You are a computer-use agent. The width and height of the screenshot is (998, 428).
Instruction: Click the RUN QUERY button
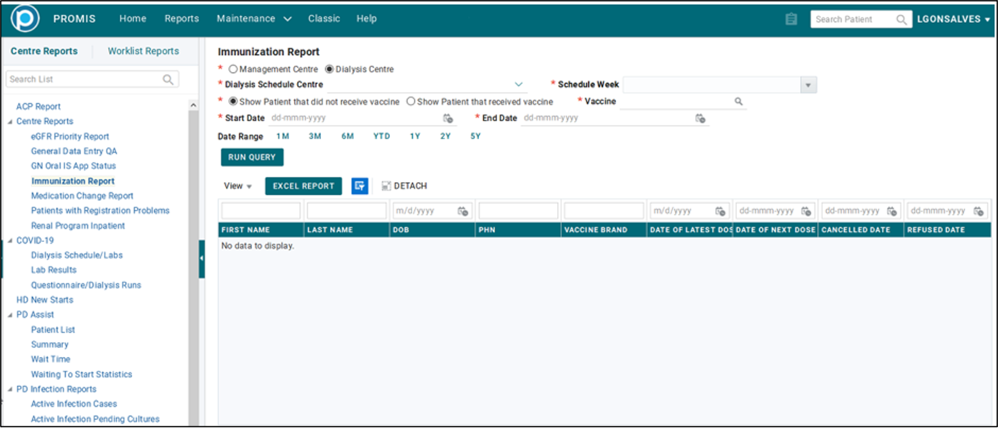click(x=252, y=157)
